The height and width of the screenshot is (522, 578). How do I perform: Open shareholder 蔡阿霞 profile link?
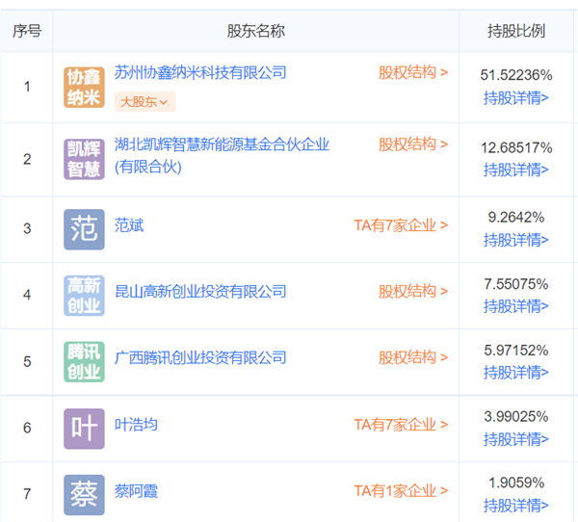click(x=136, y=491)
